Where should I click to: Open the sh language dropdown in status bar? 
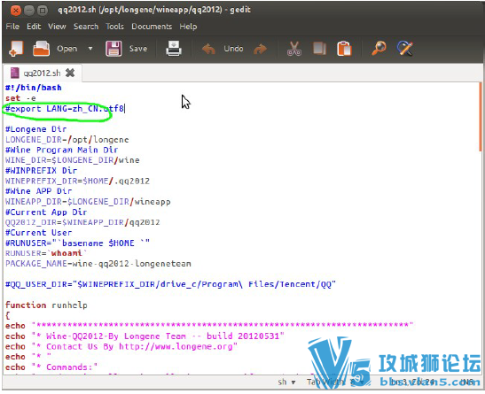point(286,382)
